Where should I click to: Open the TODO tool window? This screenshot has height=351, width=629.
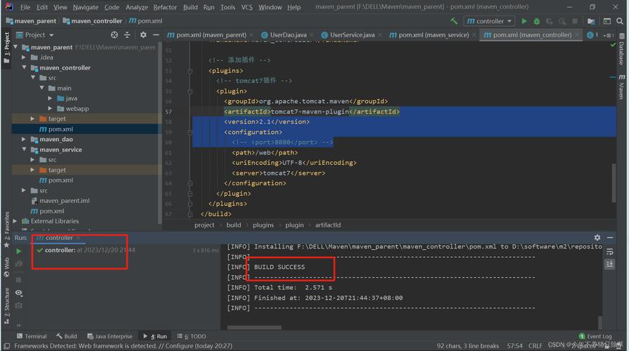[x=191, y=336]
